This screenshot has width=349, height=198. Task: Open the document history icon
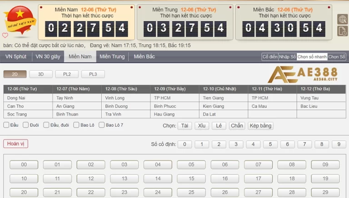click(x=342, y=31)
